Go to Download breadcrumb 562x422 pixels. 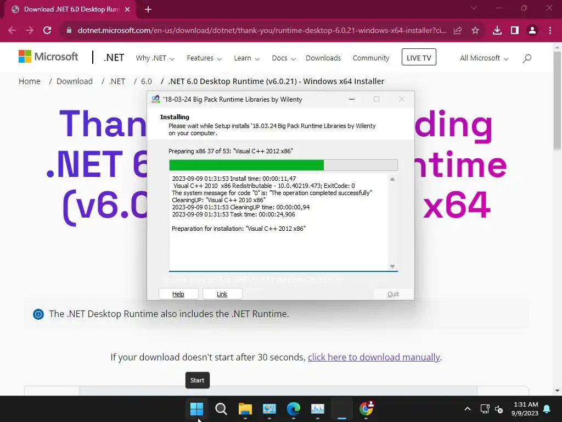[x=75, y=81]
